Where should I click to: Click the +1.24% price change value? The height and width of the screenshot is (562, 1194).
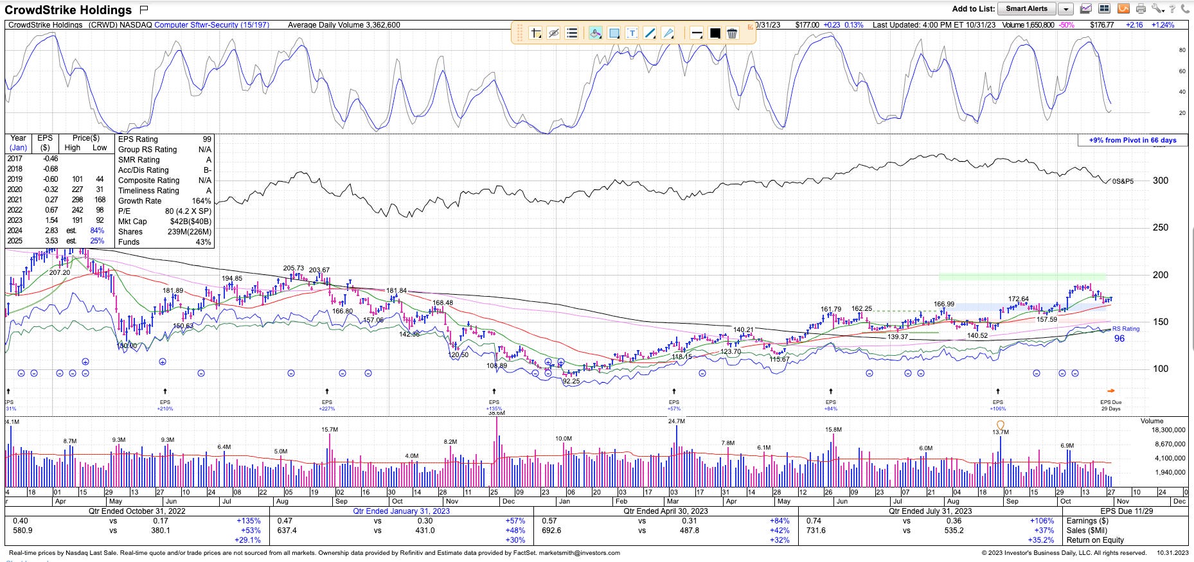[1163, 25]
